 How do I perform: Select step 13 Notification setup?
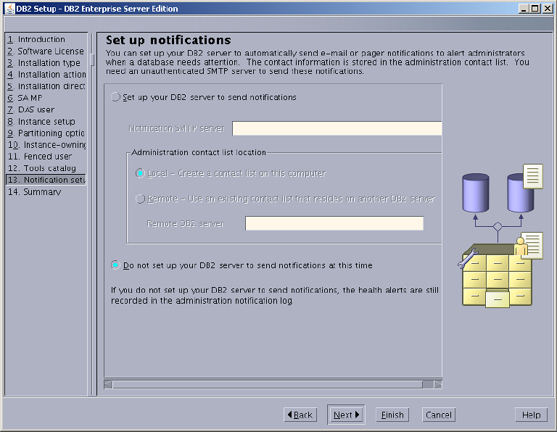46,180
